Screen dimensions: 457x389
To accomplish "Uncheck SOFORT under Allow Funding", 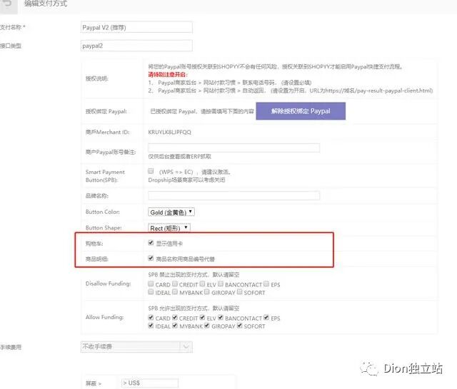I will pyautogui.click(x=239, y=326).
